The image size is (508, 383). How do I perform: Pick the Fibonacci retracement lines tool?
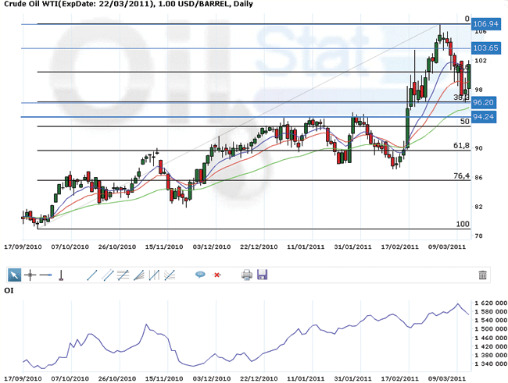pyautogui.click(x=122, y=275)
